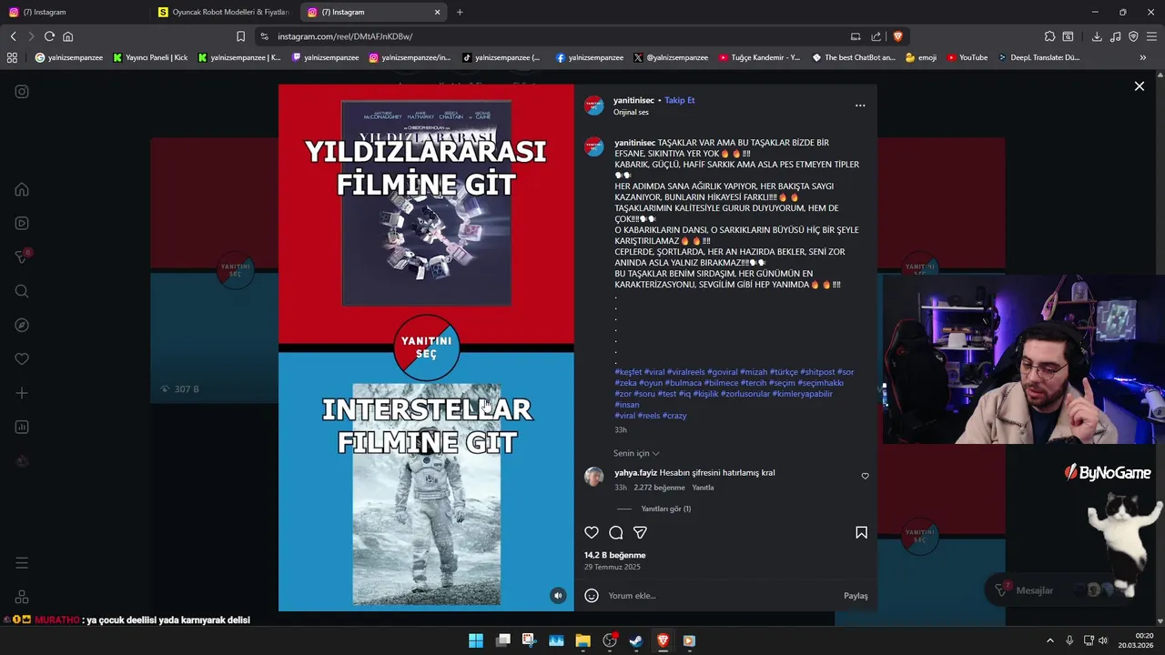This screenshot has height=655, width=1165.
Task: Click hashtag #crazy
Action: point(674,416)
